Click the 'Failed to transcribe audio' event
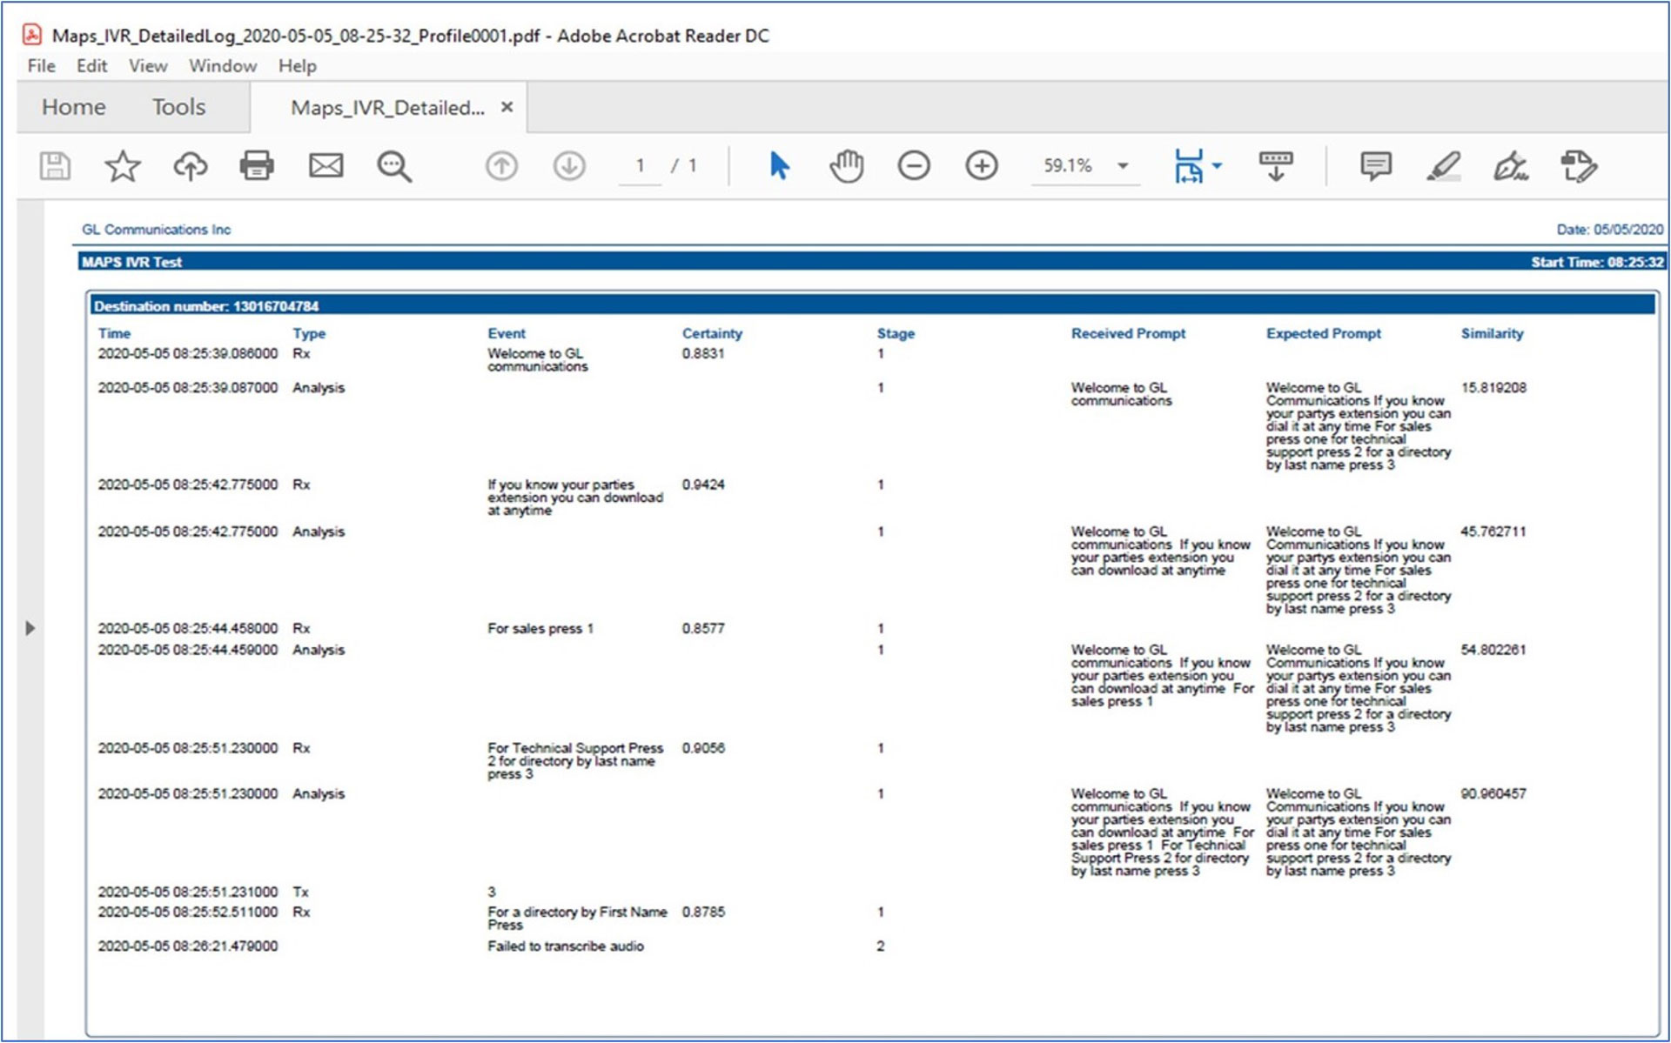Screen dimensions: 1671x1043 566,946
